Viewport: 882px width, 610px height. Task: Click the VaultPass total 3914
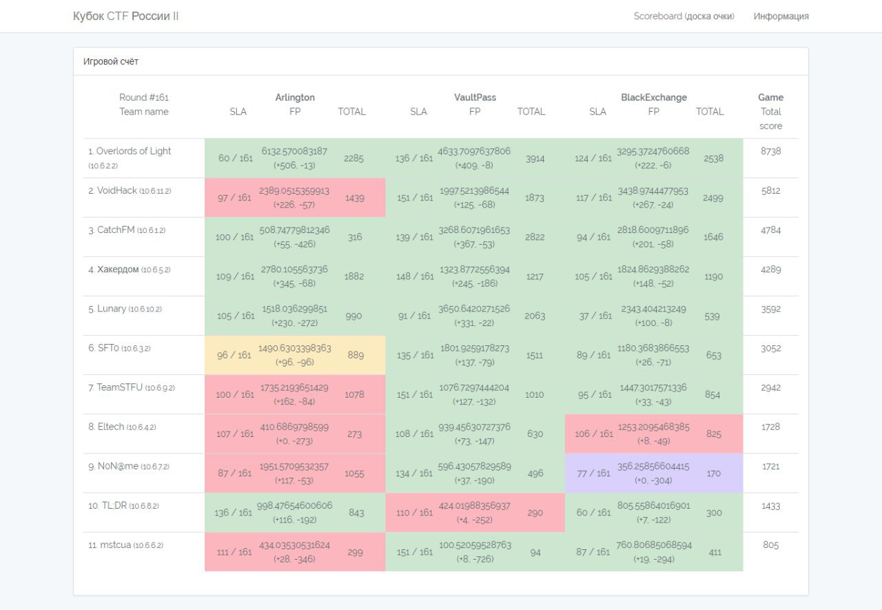pos(535,159)
